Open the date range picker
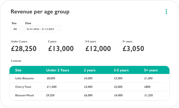 tap(43, 29)
